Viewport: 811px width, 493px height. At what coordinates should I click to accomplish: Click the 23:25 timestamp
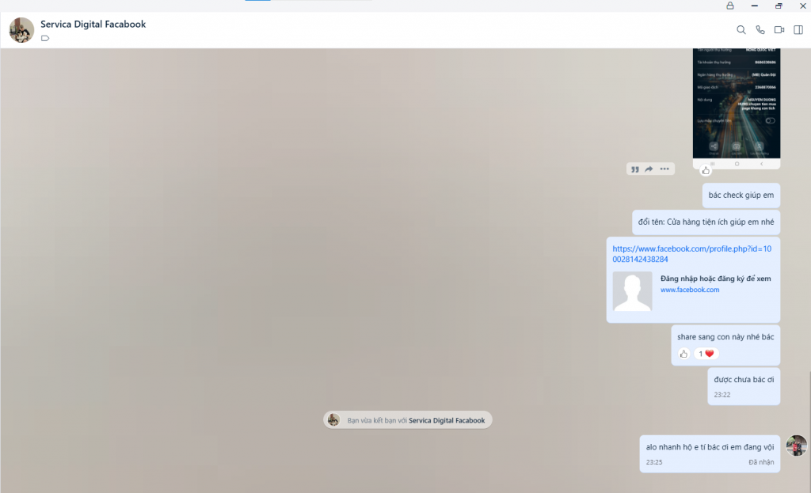(653, 462)
